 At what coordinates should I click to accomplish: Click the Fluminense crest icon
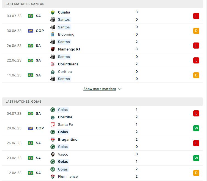click(53, 177)
